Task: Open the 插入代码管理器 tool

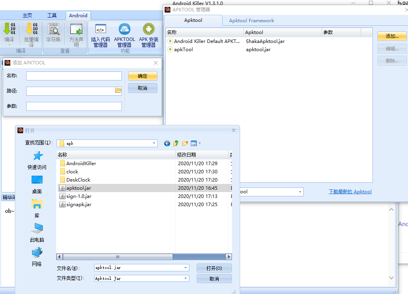Action: (100, 35)
